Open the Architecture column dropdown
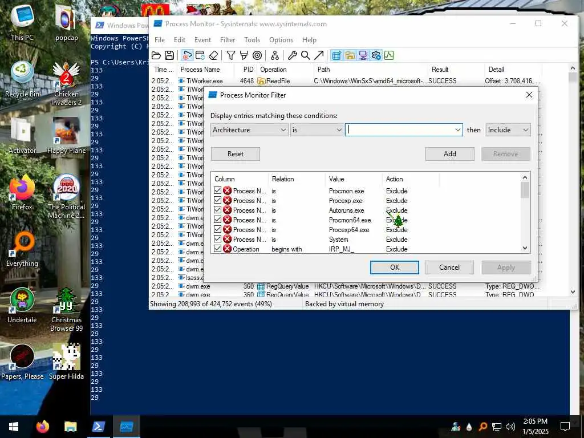The image size is (584, 438). (249, 129)
